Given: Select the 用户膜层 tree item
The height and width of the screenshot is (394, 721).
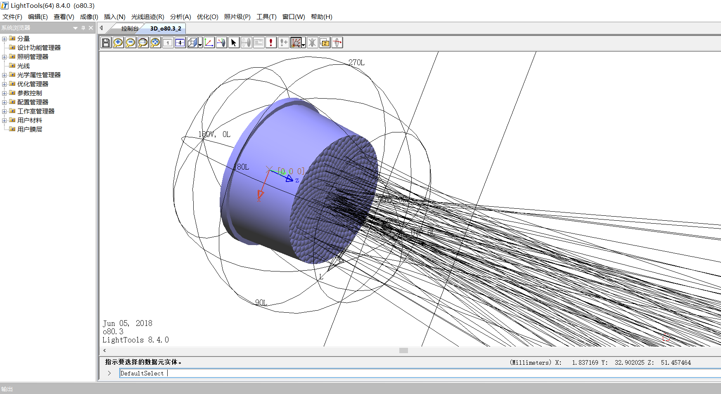Looking at the screenshot, I should click(x=30, y=130).
